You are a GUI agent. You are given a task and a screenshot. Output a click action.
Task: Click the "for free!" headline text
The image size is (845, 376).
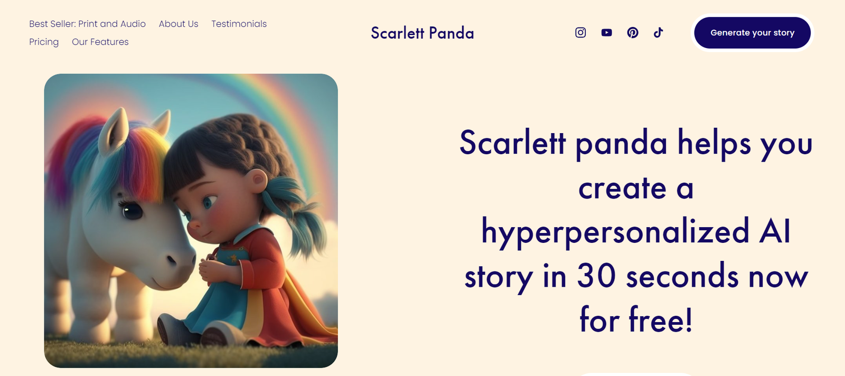coord(636,320)
